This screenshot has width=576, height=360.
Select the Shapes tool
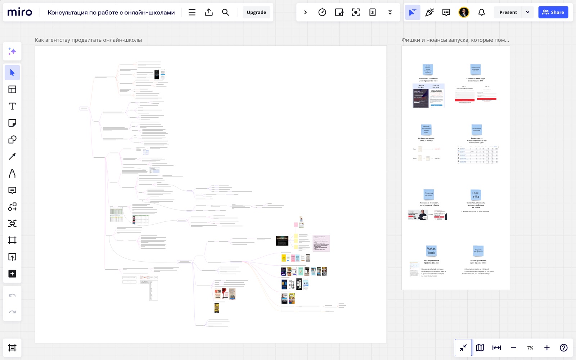12,140
